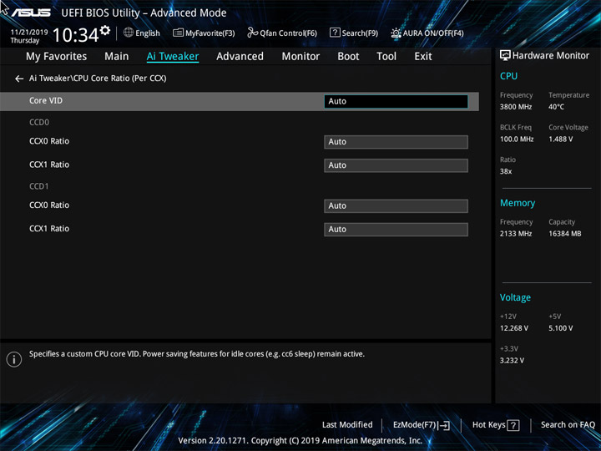Click the Hardware Monitor display icon
The image size is (601, 451).
coord(505,56)
